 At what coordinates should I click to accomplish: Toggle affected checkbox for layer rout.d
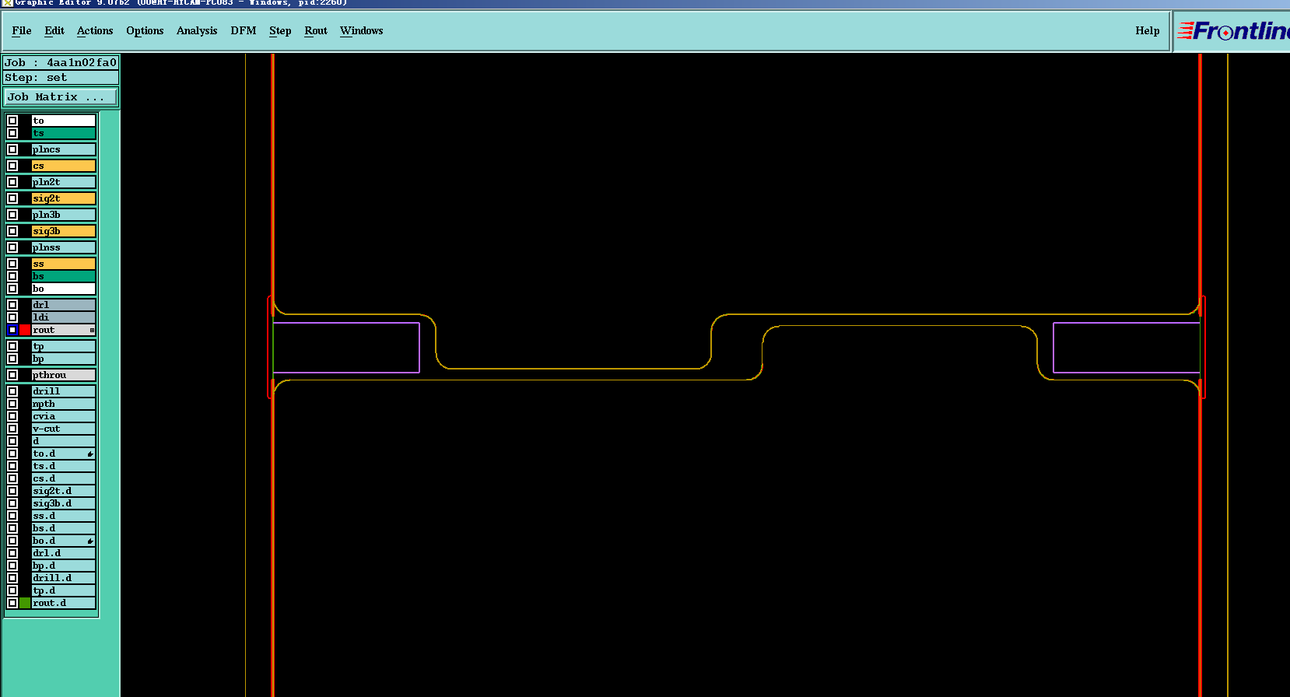point(12,603)
